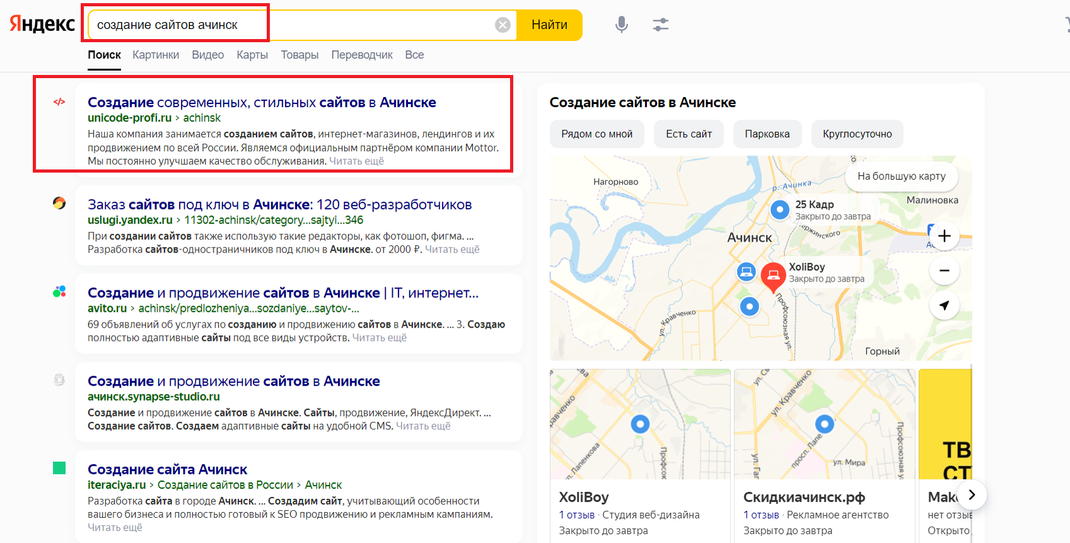
Task: Click the unicode-profi.ru favicon
Action: (x=59, y=101)
